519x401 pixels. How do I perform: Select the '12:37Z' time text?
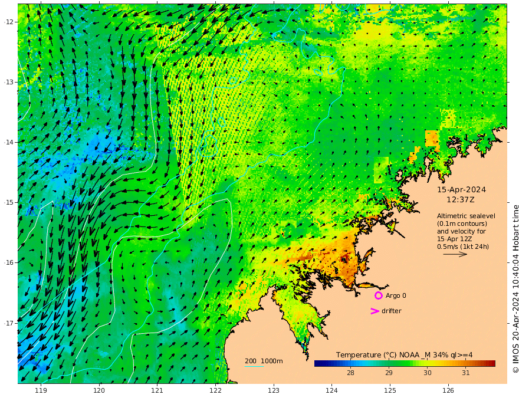pyautogui.click(x=461, y=200)
